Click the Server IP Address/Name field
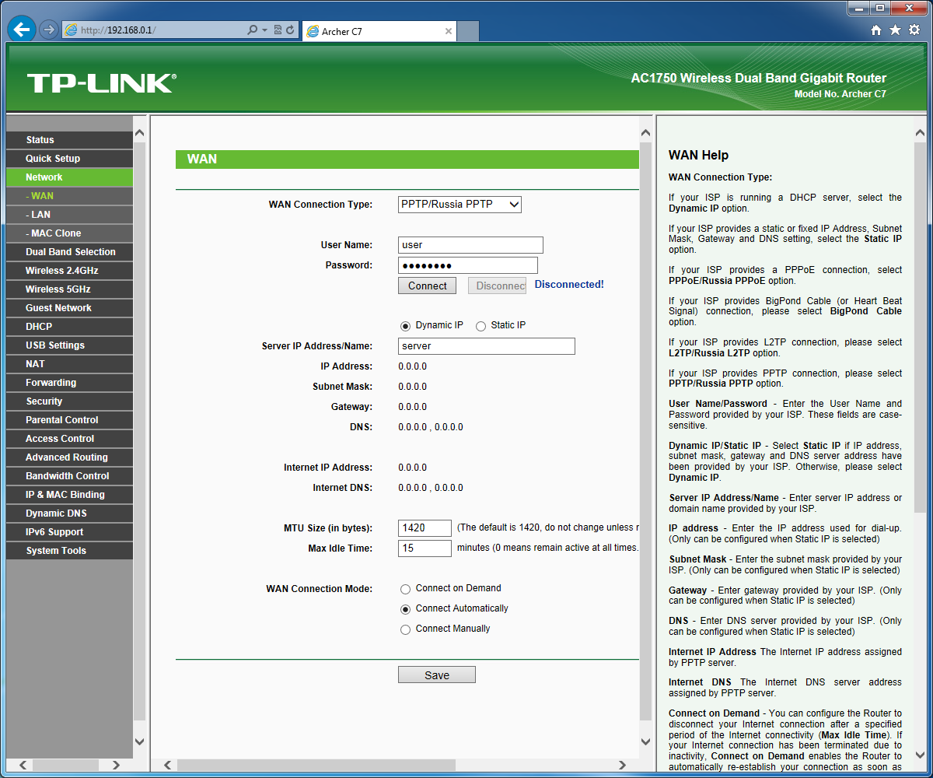This screenshot has width=933, height=778. click(487, 346)
